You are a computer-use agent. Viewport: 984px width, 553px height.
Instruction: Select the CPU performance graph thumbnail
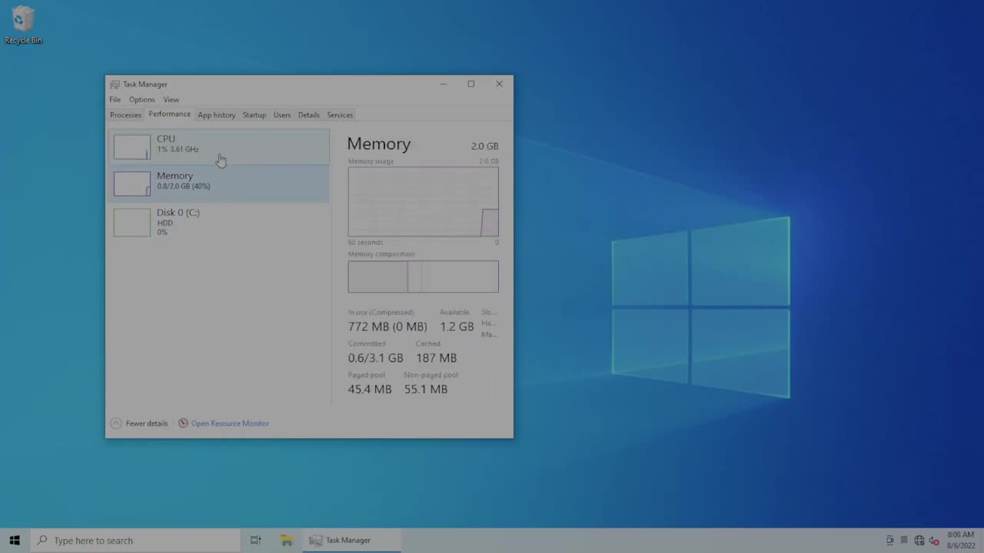(132, 147)
